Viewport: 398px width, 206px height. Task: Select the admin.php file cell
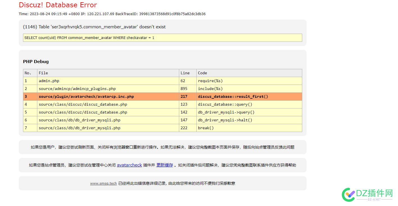[108, 81]
